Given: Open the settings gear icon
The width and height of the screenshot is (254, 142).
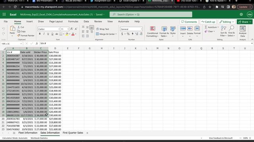Looking at the screenshot, I should (x=241, y=15).
